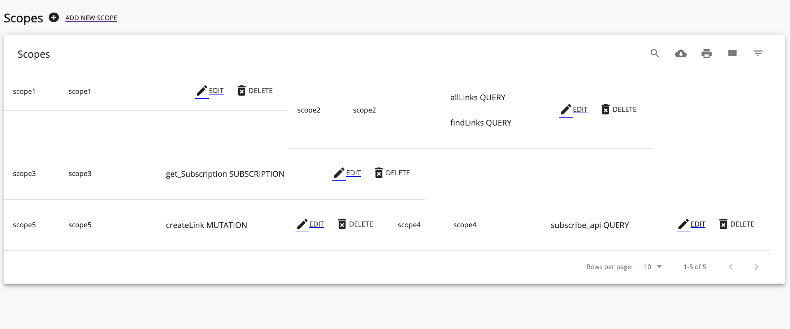
Task: Open the view columns icon
Action: pyautogui.click(x=732, y=53)
